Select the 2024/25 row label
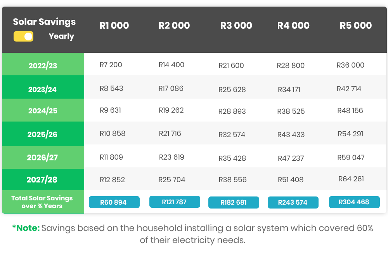 coord(43,111)
